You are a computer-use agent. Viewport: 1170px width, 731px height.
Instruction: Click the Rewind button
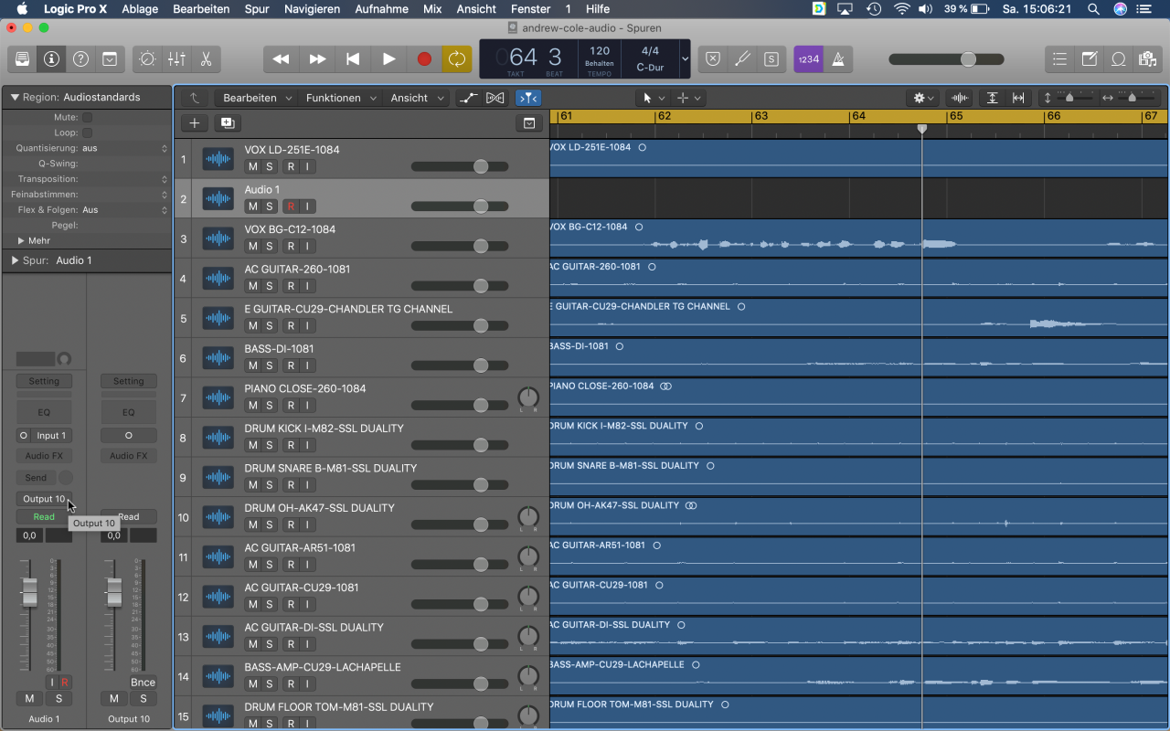pyautogui.click(x=282, y=58)
